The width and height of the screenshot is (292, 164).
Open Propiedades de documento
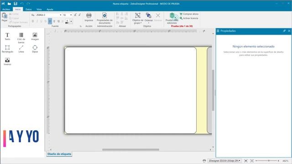click(x=104, y=18)
